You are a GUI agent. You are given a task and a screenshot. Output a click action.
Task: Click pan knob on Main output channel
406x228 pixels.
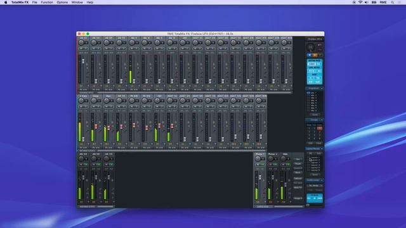tap(284, 158)
